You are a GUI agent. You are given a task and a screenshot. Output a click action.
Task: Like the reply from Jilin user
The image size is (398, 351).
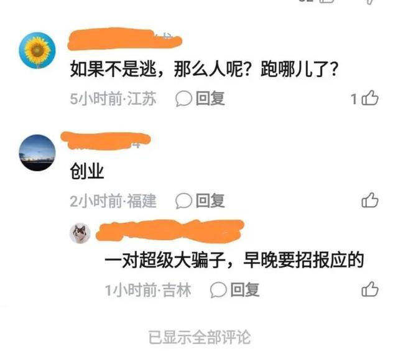370,289
